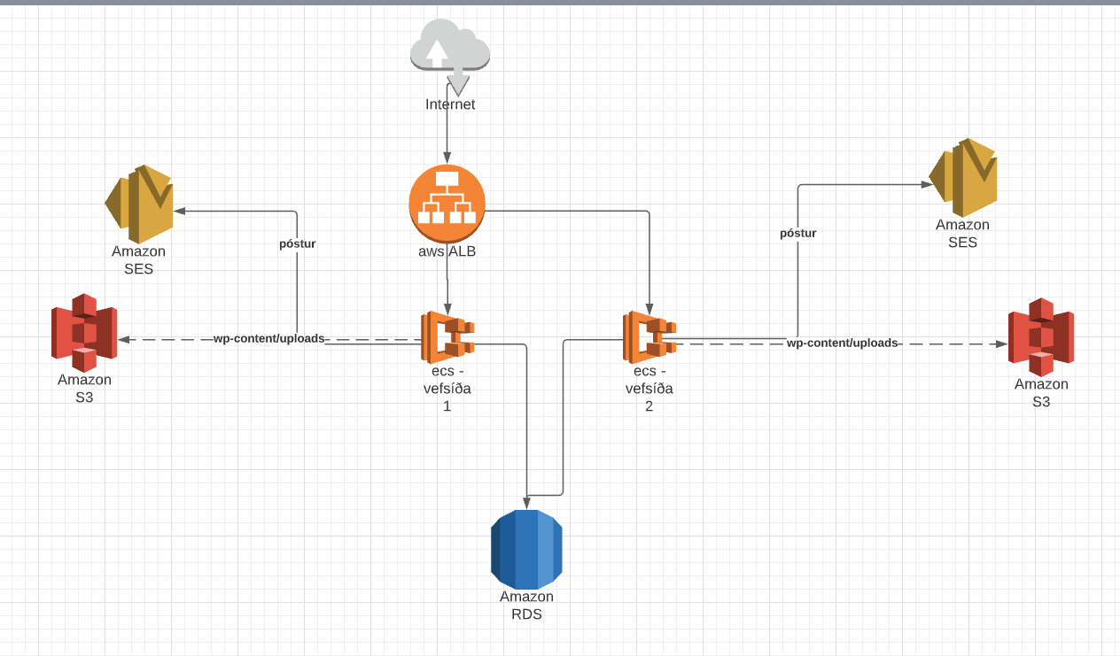Viewport: 1120px width, 656px height.
Task: Select the ecs - vefsíða 1 text label
Action: tap(447, 388)
